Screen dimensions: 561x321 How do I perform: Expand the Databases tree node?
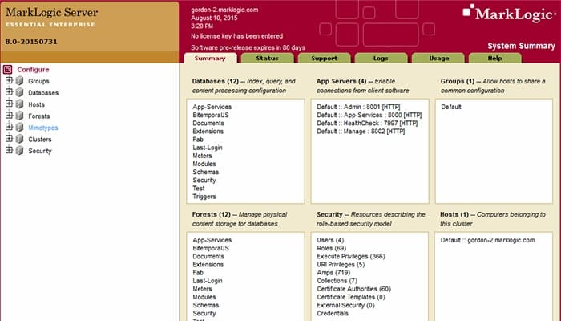point(9,91)
